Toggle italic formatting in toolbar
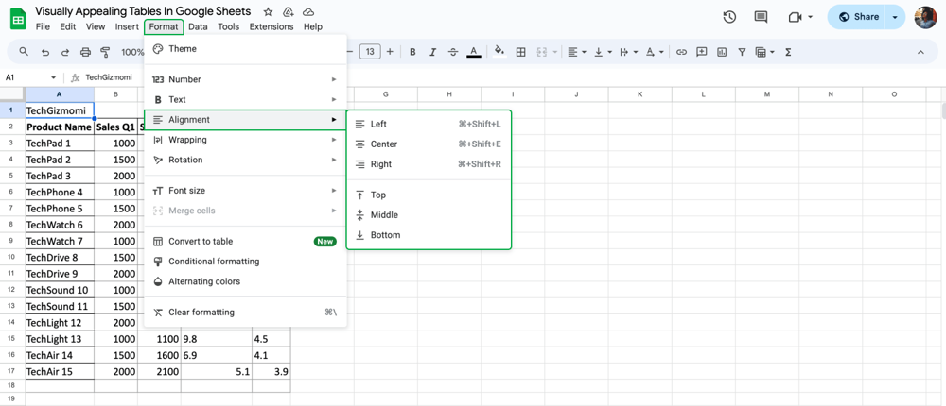The height and width of the screenshot is (406, 946). (432, 52)
